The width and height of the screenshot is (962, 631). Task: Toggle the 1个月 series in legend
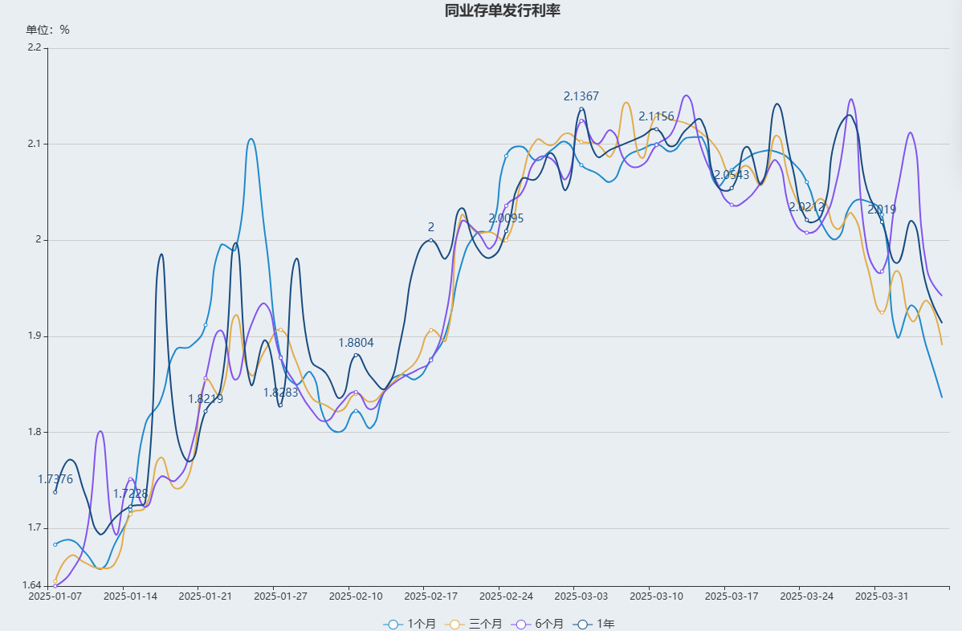410,624
